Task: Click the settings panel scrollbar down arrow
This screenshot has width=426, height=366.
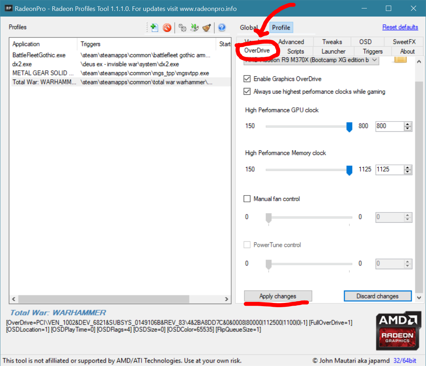Action: (x=419, y=298)
